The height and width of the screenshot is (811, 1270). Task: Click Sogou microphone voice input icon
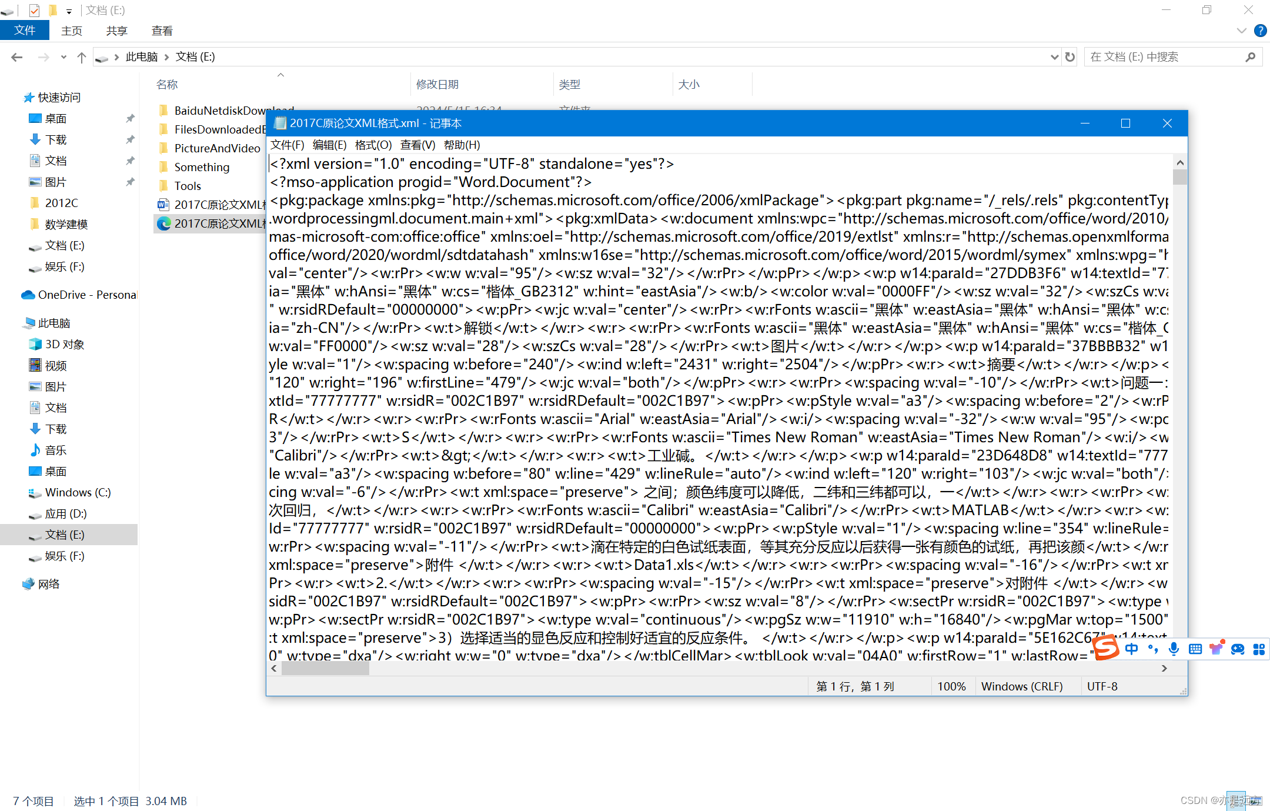(x=1174, y=649)
